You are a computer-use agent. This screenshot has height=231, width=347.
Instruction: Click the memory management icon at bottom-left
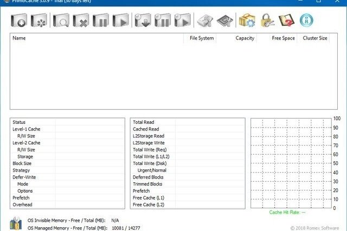click(x=16, y=223)
